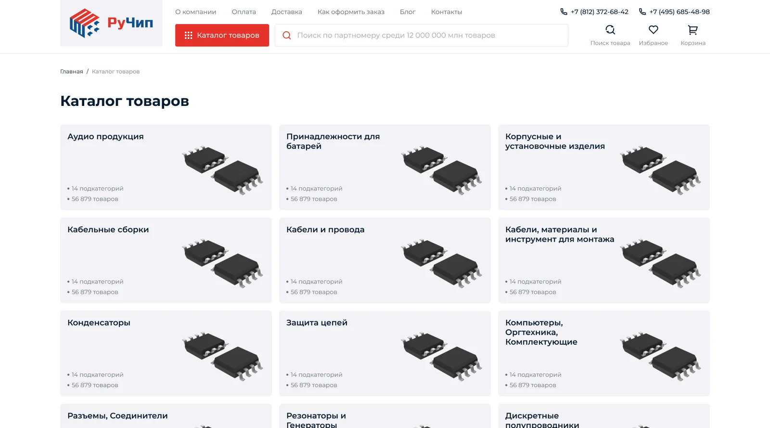Open the Кабельные сборки category

(x=166, y=260)
